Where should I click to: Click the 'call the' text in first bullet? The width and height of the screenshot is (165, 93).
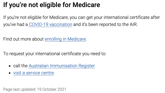[x=20, y=66]
